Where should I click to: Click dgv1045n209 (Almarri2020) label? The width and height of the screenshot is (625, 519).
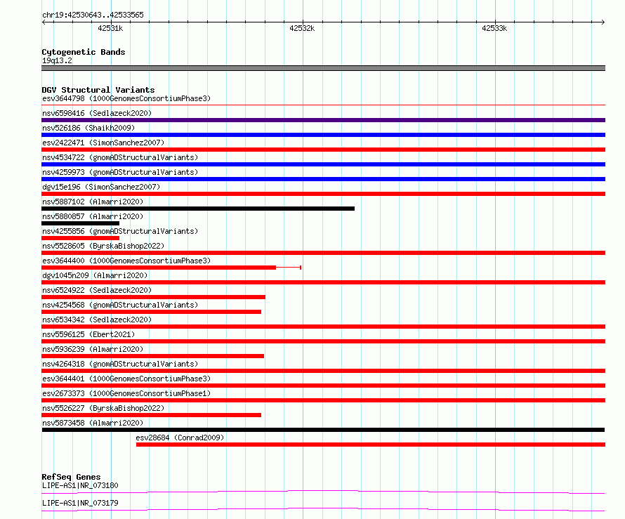click(95, 275)
